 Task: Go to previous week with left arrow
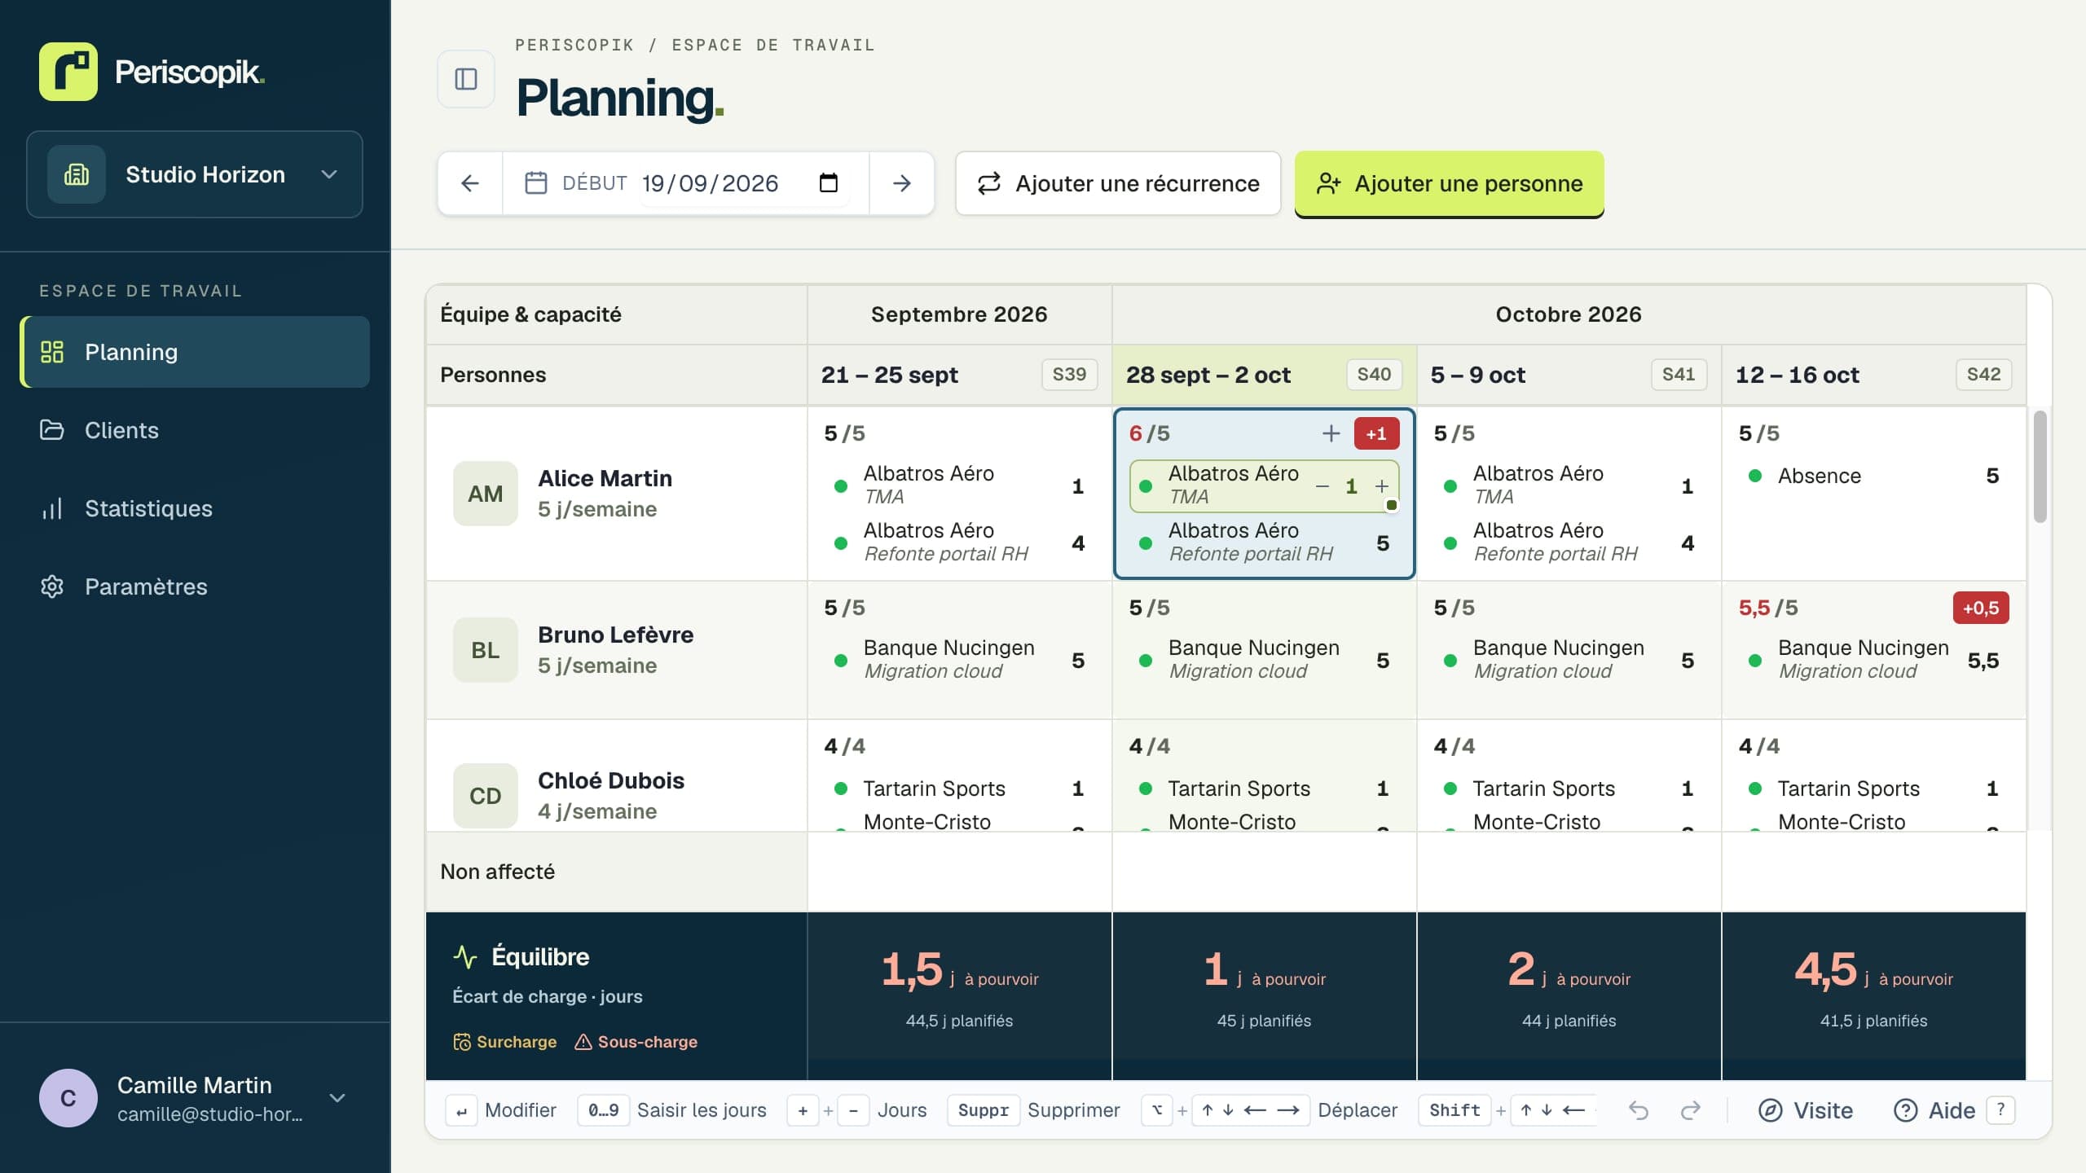pos(470,183)
